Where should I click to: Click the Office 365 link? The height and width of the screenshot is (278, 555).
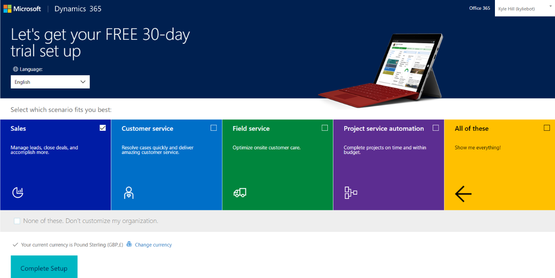480,8
